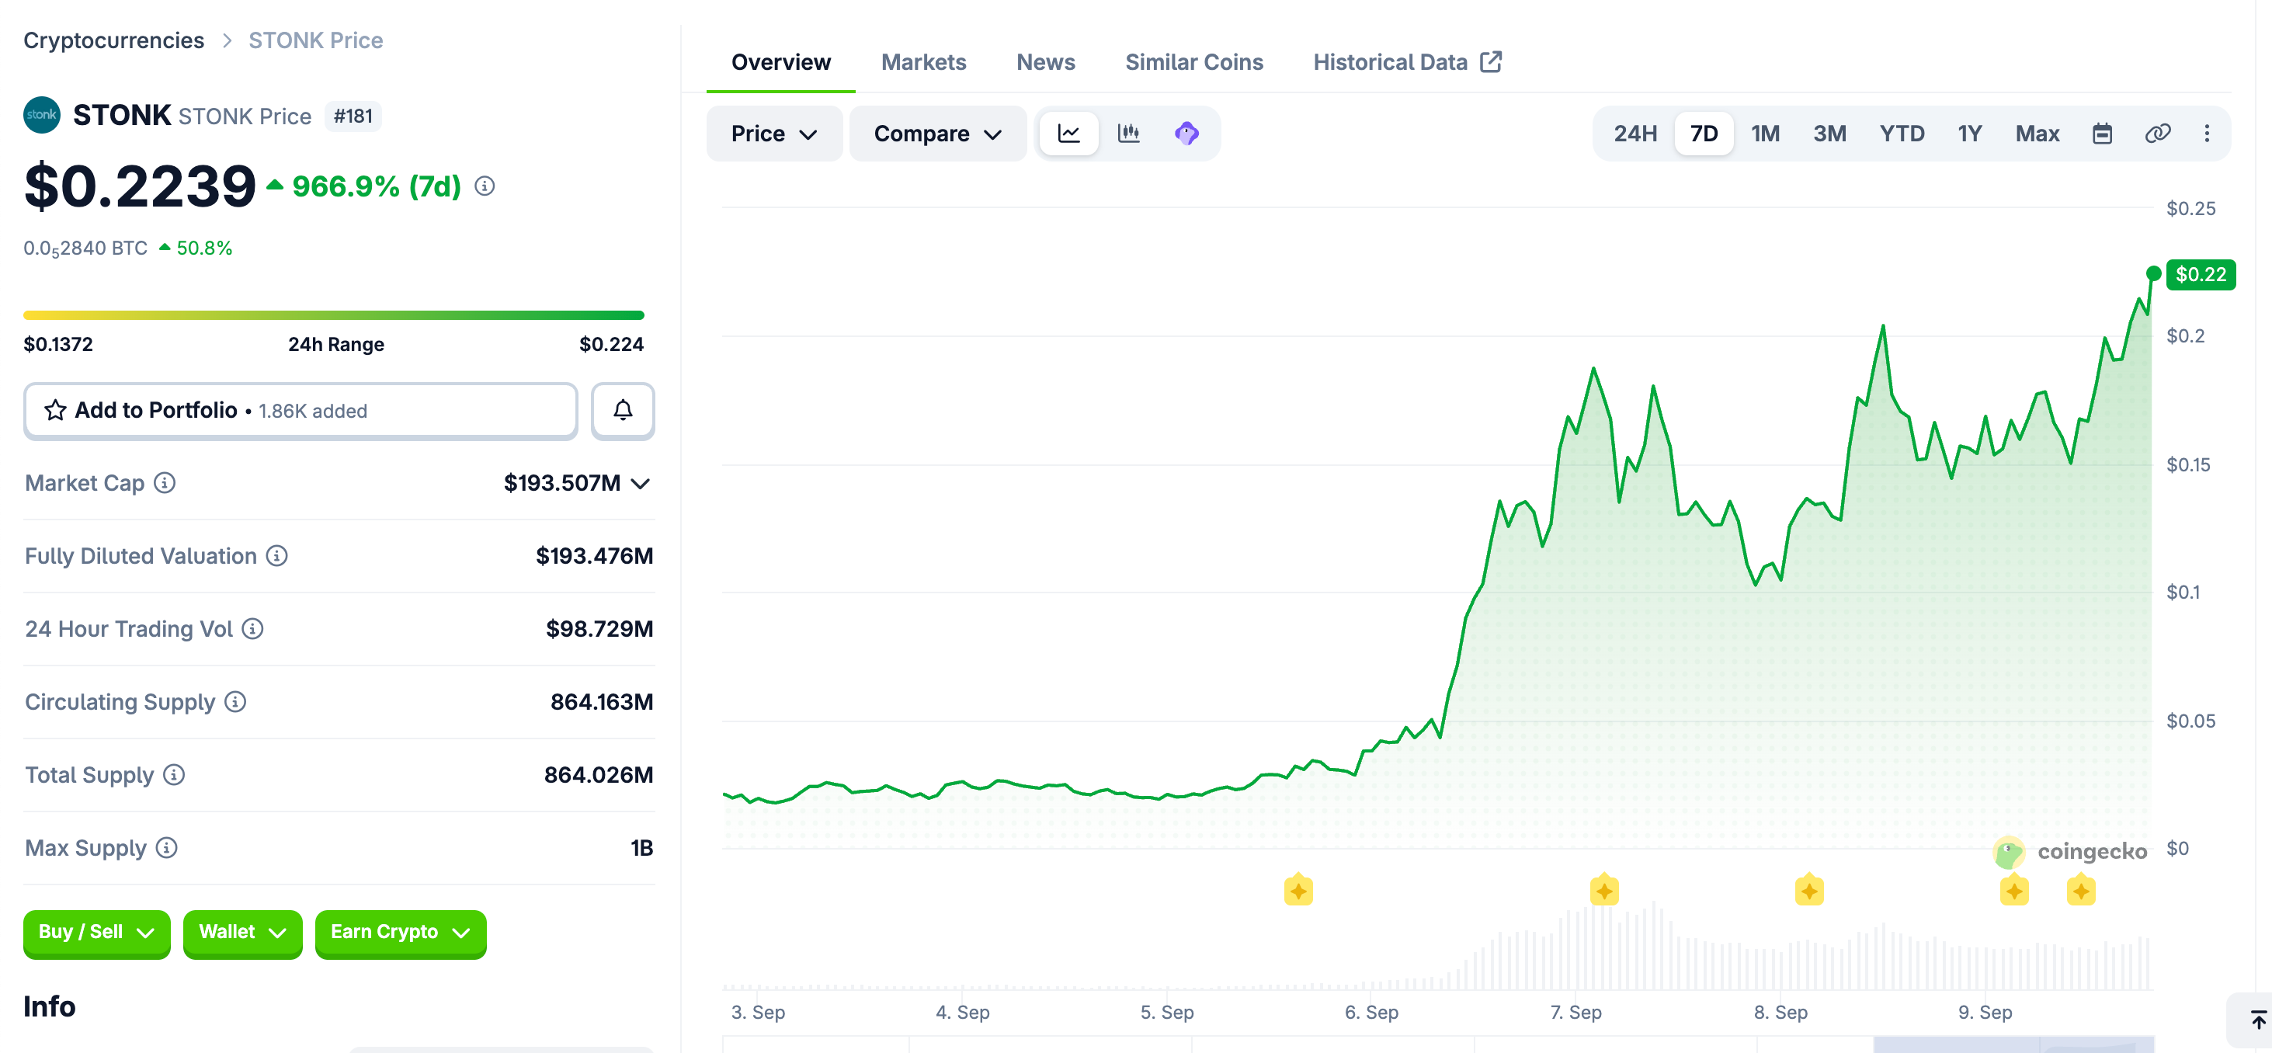The height and width of the screenshot is (1053, 2272).
Task: Open the Overview tab
Action: (780, 61)
